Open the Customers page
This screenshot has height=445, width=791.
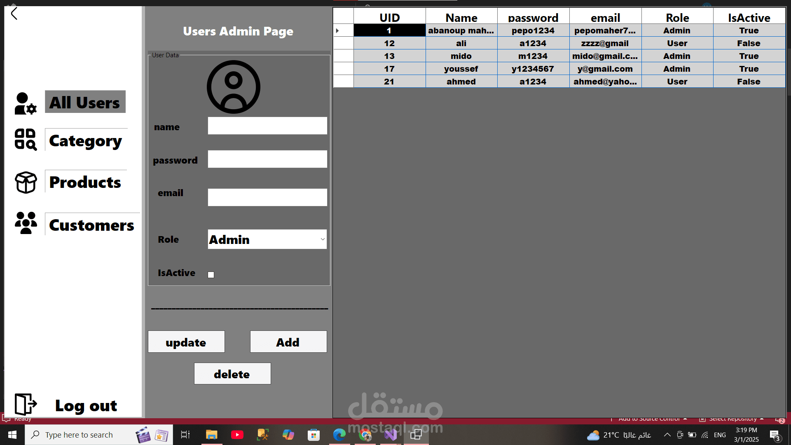pyautogui.click(x=91, y=225)
